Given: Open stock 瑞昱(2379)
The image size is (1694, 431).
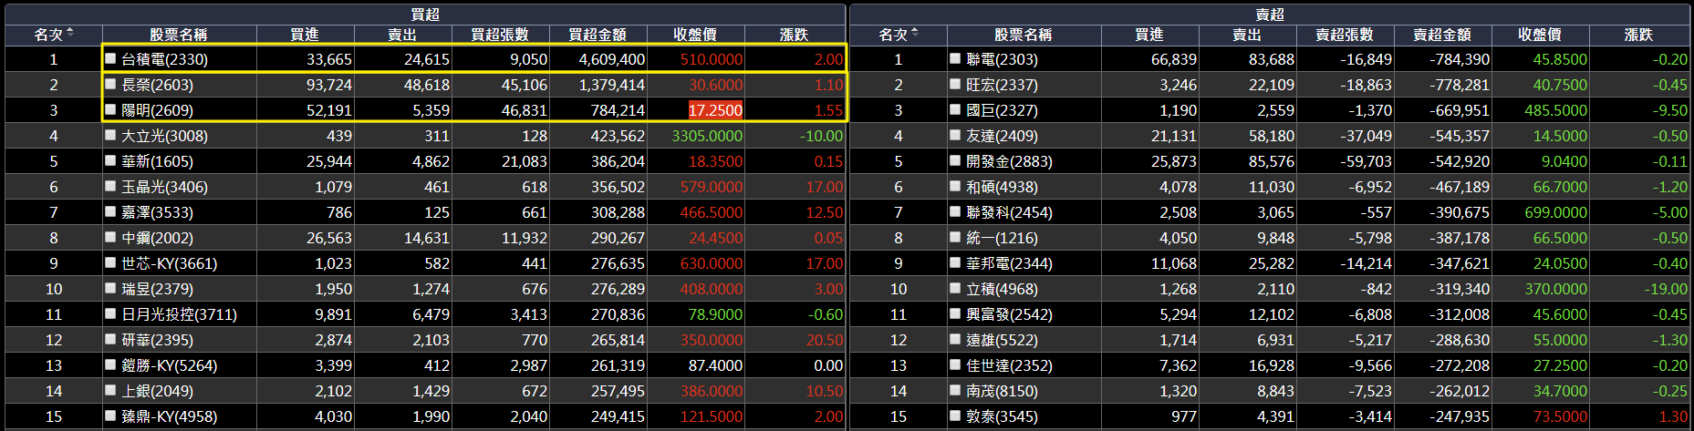Looking at the screenshot, I should [157, 289].
